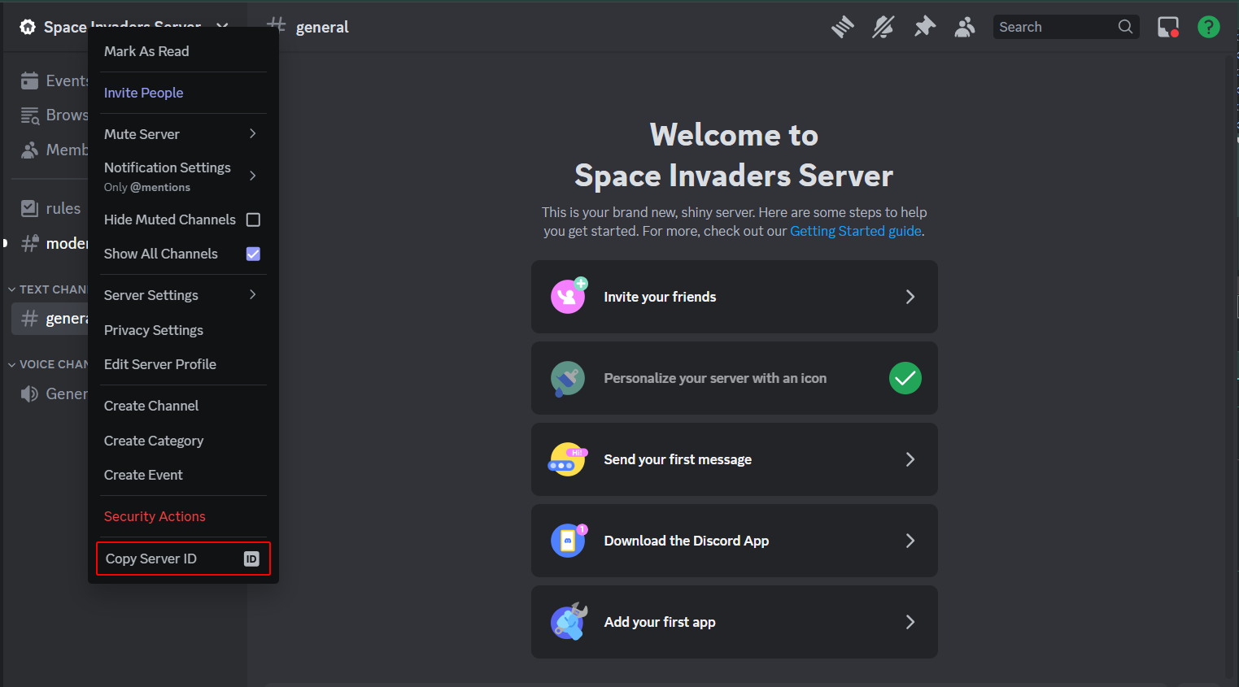Select Create Channel menu item

pyautogui.click(x=183, y=406)
